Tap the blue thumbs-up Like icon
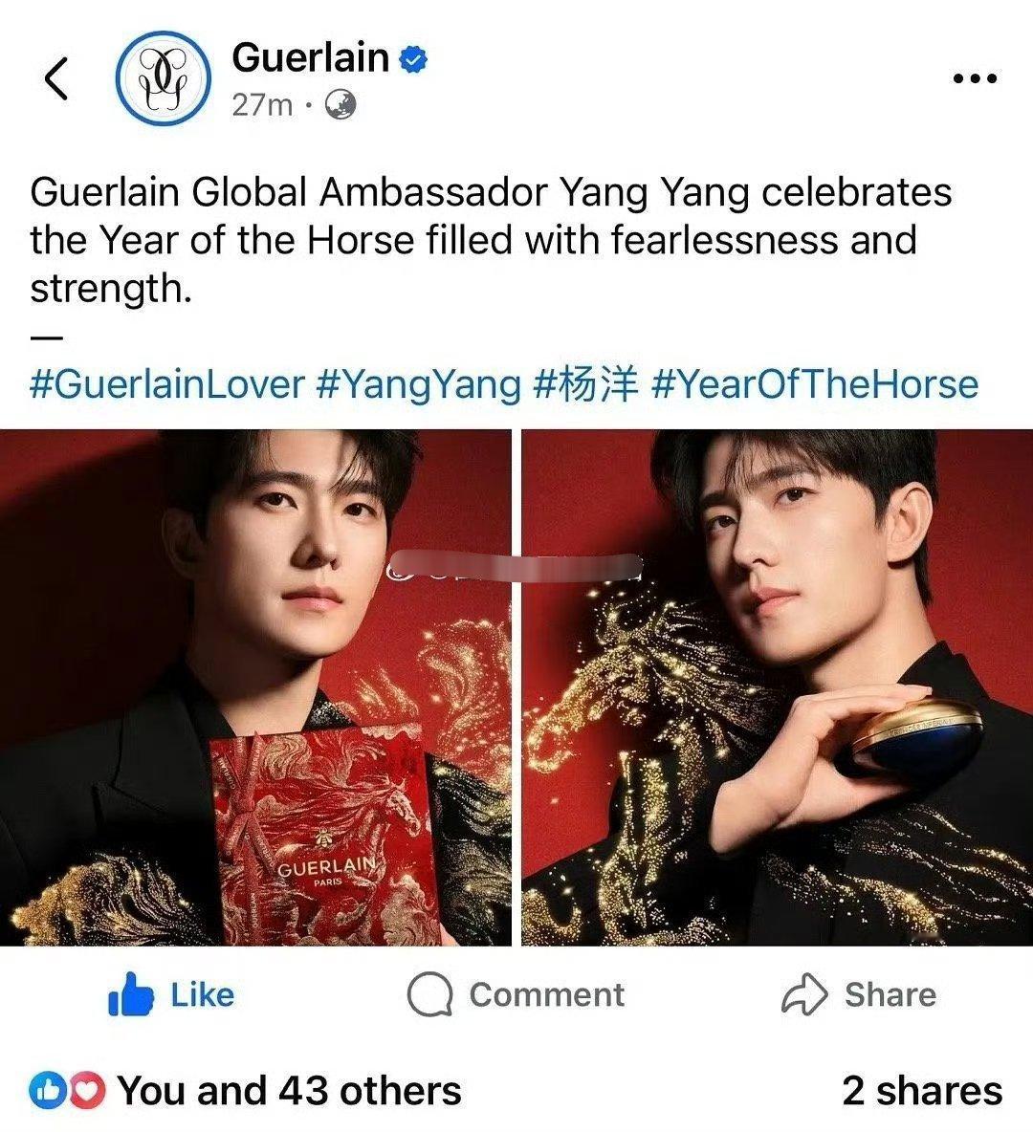 tap(131, 994)
